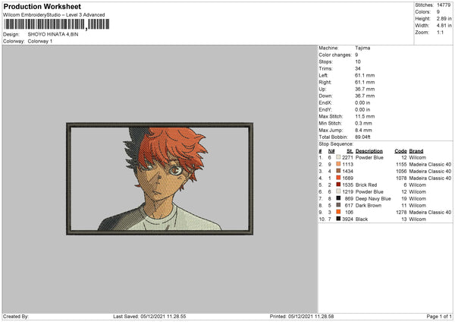
Task: Click stitch count 3924 in the Black row
Action: pos(347,219)
